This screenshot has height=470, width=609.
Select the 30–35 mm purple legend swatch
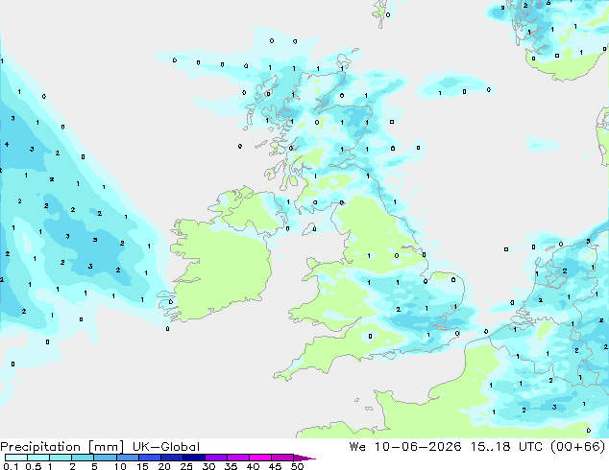pyautogui.click(x=215, y=458)
